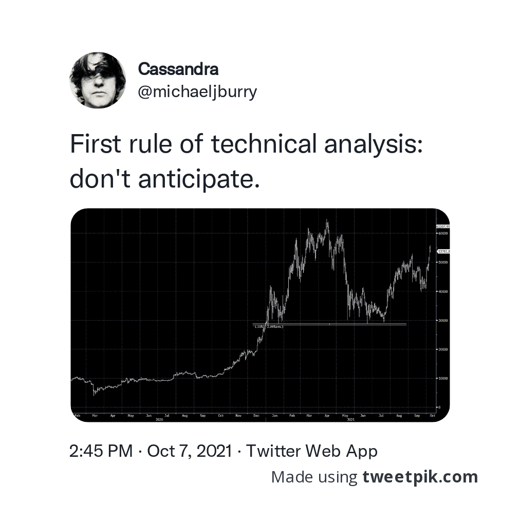Click the 2020 year label on x-axis
This screenshot has width=520, height=520.
point(159,420)
